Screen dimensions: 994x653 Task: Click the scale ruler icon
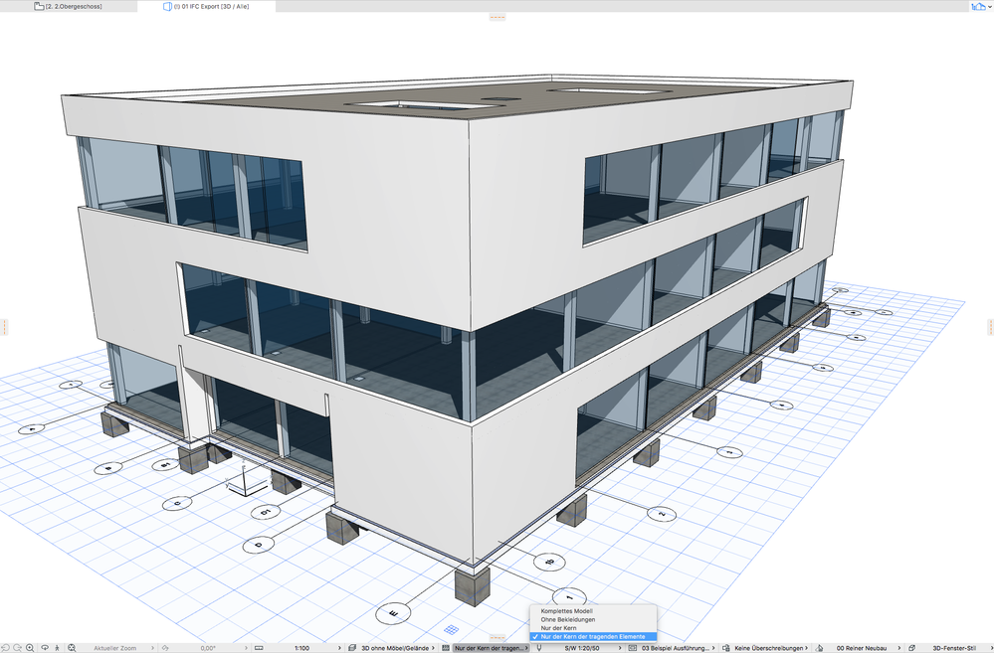(259, 648)
